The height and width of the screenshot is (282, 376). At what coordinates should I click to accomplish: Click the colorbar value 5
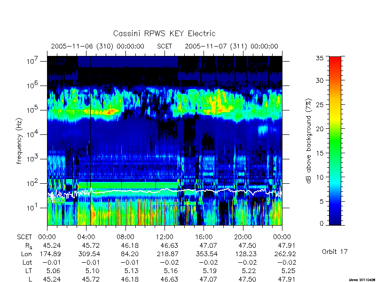click(x=321, y=202)
